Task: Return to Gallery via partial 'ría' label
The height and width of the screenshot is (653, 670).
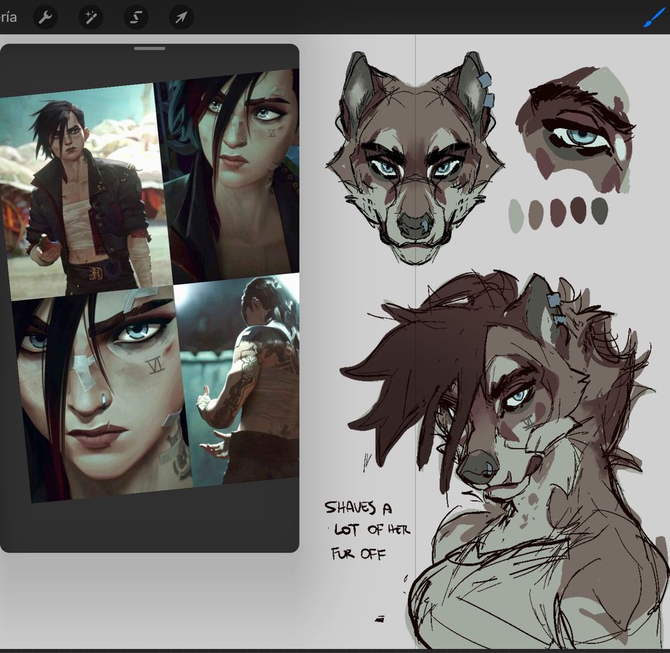Action: click(8, 17)
